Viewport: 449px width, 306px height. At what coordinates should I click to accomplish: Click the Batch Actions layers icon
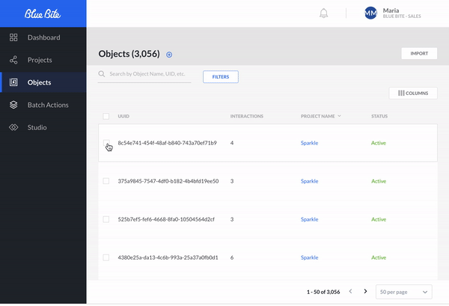pyautogui.click(x=13, y=105)
